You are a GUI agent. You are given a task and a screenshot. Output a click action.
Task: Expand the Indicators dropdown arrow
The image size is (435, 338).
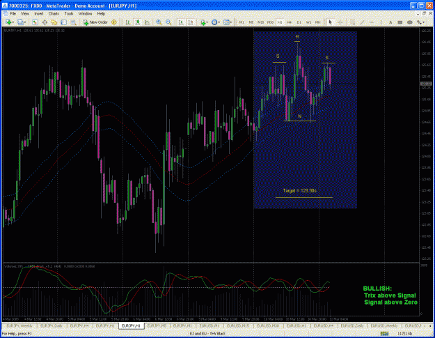207,22
